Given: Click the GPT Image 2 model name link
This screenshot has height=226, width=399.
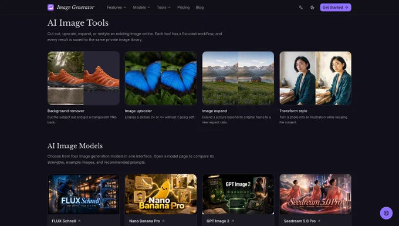Looking at the screenshot, I should pos(218,221).
